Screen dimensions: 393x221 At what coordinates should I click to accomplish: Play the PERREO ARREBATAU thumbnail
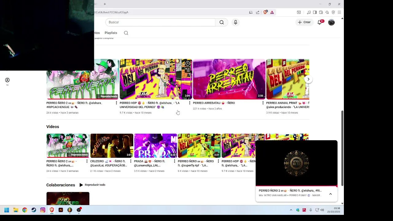tap(229, 79)
